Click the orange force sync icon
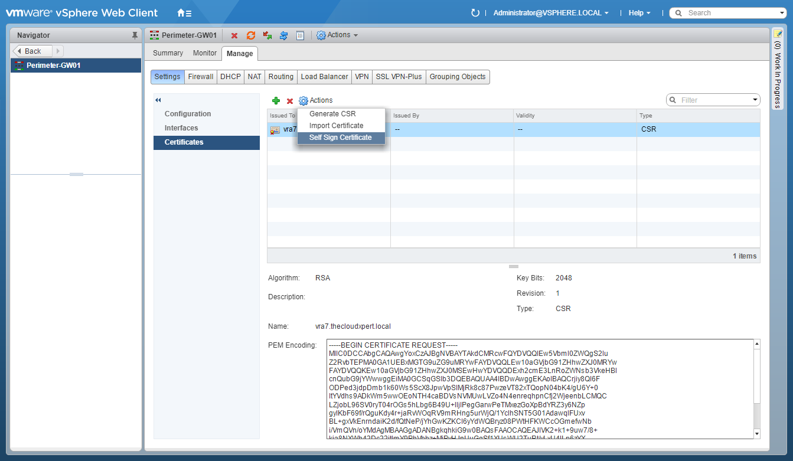The height and width of the screenshot is (461, 793). pyautogui.click(x=251, y=35)
